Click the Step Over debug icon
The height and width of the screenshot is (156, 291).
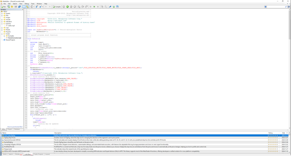(83, 7)
